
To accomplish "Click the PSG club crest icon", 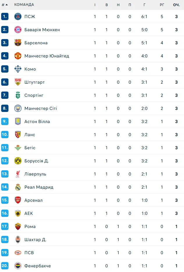I will pyautogui.click(x=18, y=17).
